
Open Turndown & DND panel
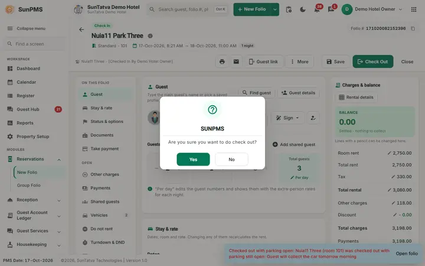tap(106, 242)
